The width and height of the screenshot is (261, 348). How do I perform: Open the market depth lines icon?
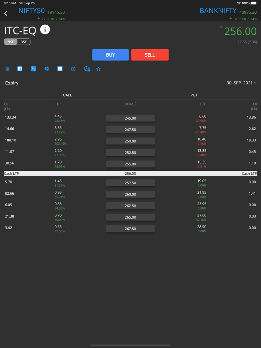[x=7, y=69]
